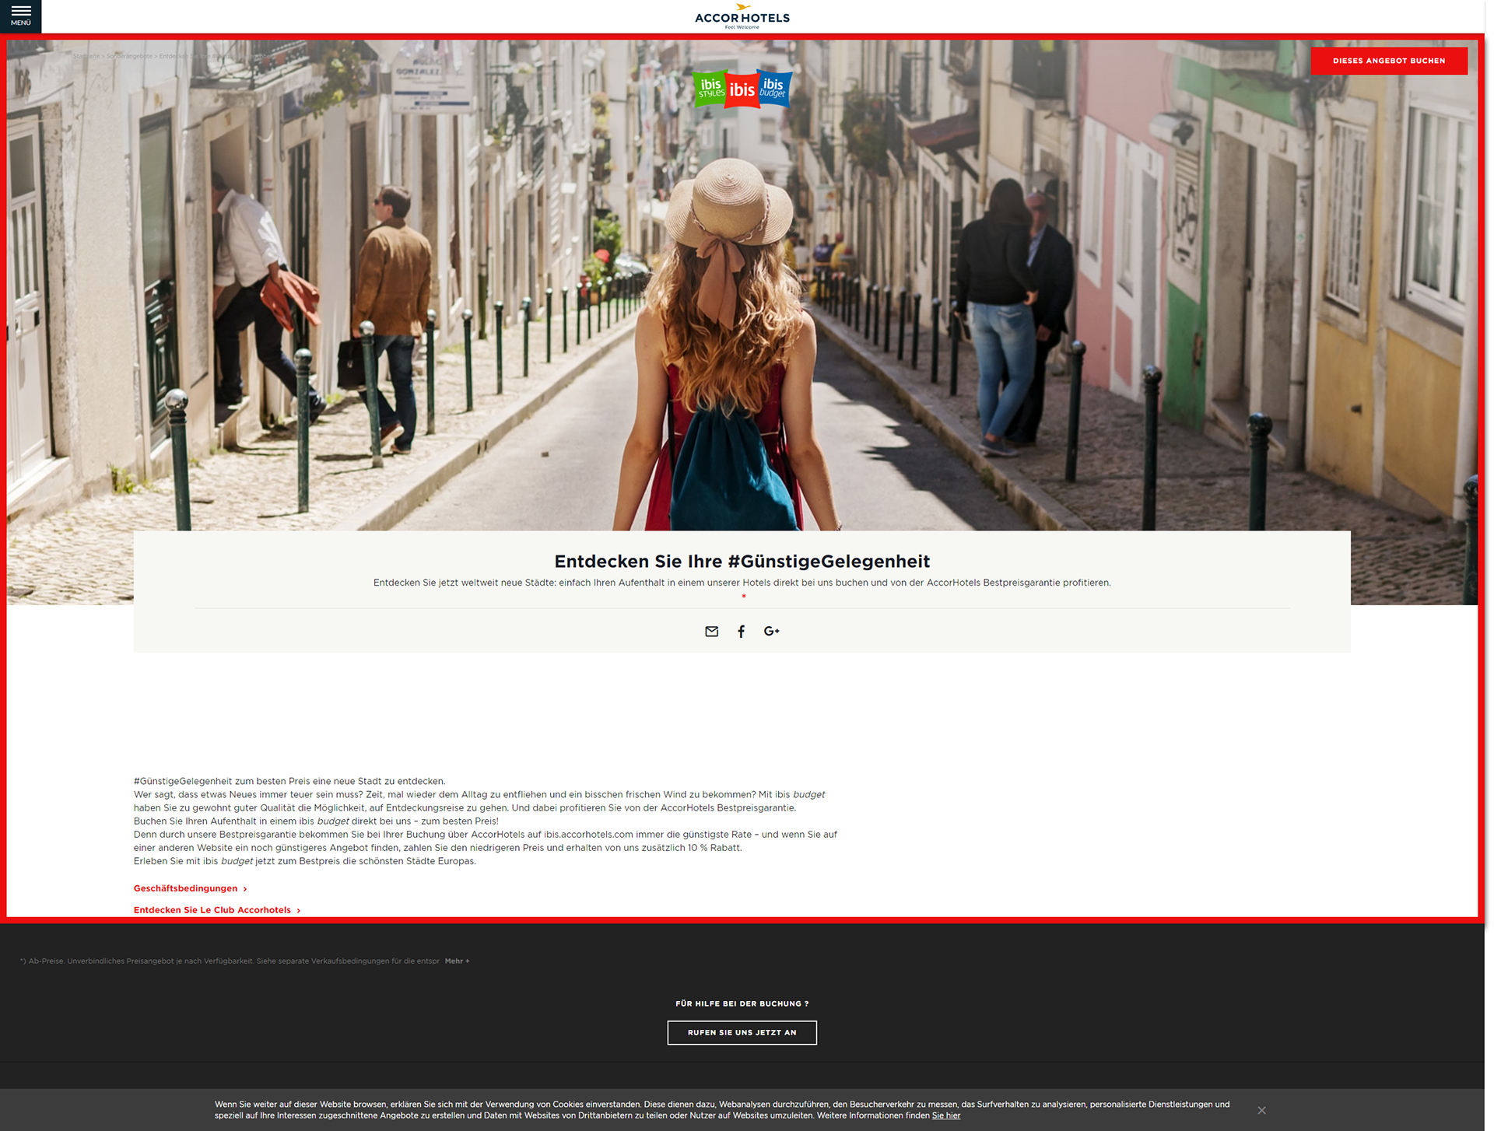Click 'Dieses Angebot buchen' button

[x=1388, y=61]
